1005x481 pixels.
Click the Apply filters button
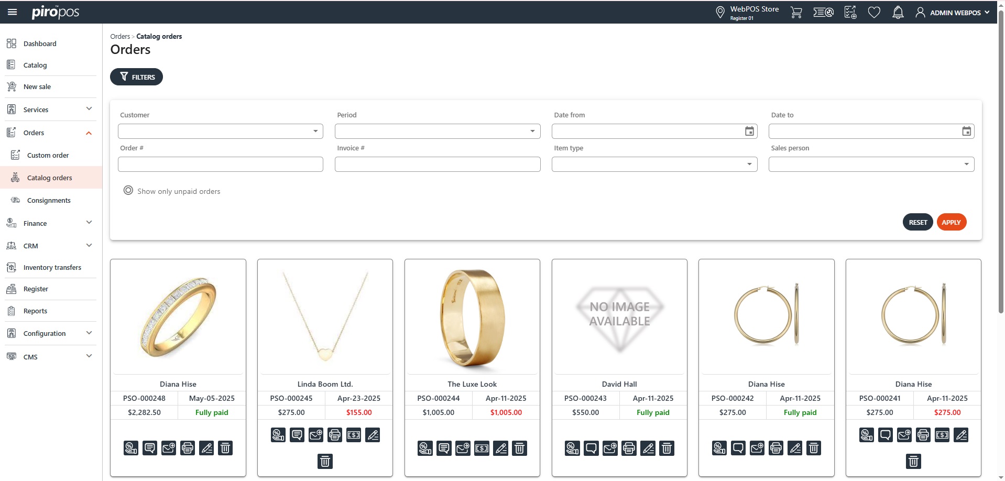[951, 222]
